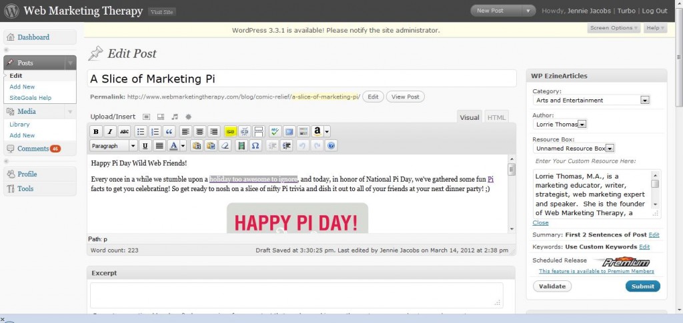Toggle the spellchecker ABC icon
Viewport: 683px width, 323px height.
[x=275, y=131]
